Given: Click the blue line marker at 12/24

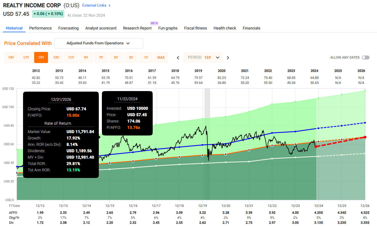Looking at the screenshot, I should 318,128.
